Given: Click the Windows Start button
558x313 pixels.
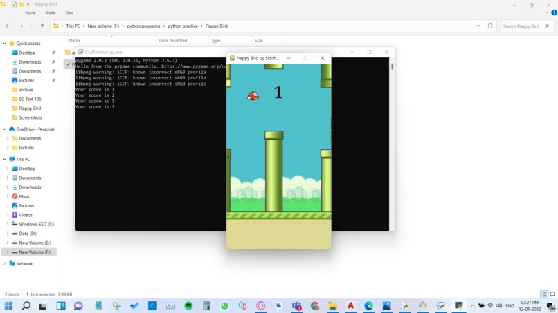Looking at the screenshot, I should tap(8, 305).
